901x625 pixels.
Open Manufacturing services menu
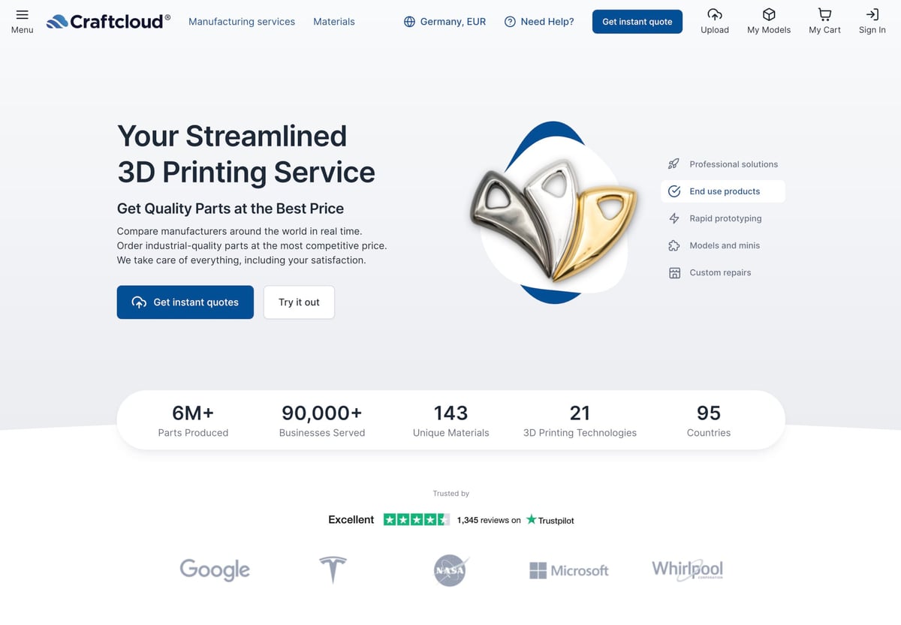pyautogui.click(x=242, y=22)
